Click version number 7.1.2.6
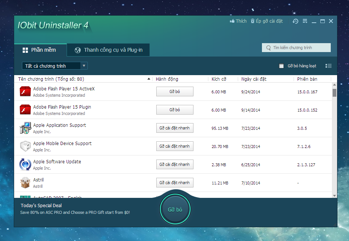This screenshot has height=241, width=349. (304, 147)
